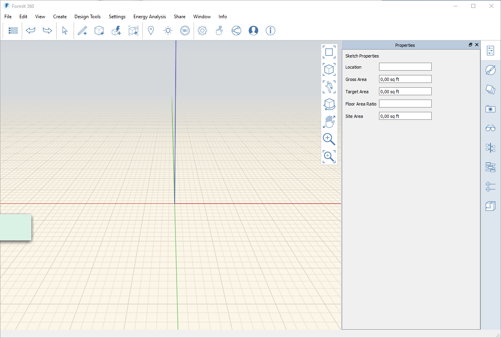Screen dimensions: 501x338
Task: Open the Design Tools menu
Action: pyautogui.click(x=88, y=17)
